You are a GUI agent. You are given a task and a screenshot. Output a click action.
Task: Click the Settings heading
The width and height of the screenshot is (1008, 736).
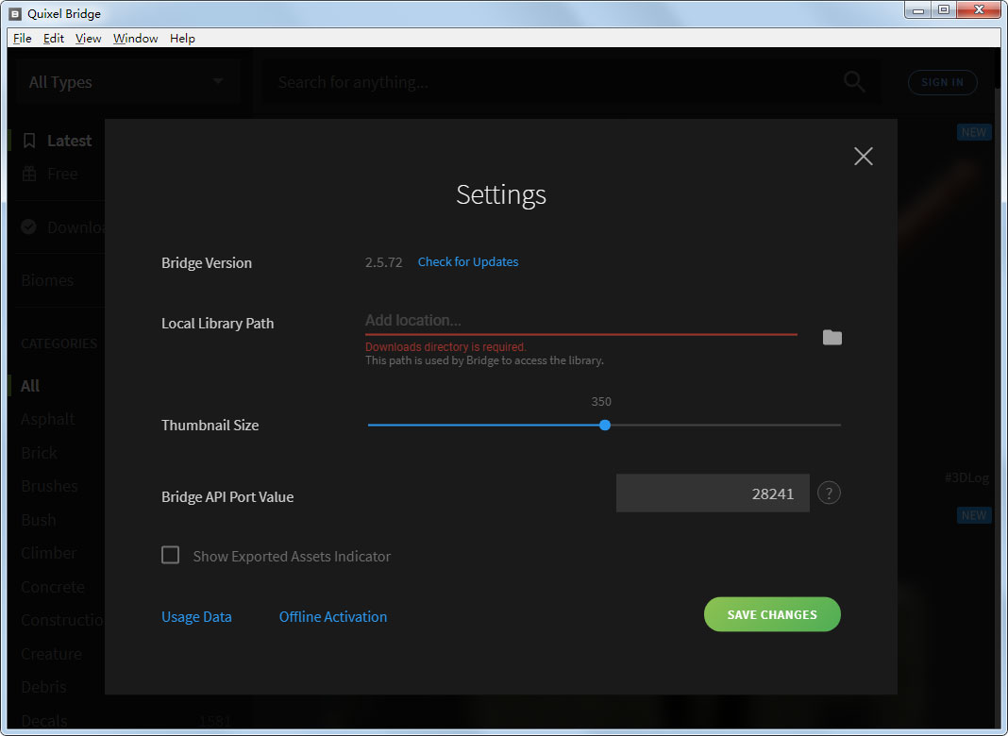[x=501, y=194]
